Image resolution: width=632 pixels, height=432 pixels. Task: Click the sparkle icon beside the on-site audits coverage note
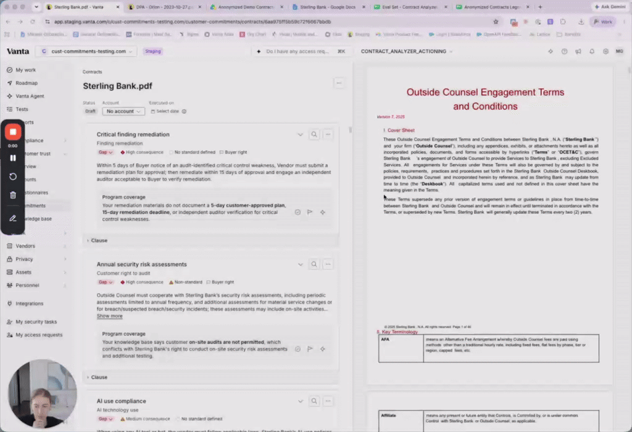(x=322, y=349)
